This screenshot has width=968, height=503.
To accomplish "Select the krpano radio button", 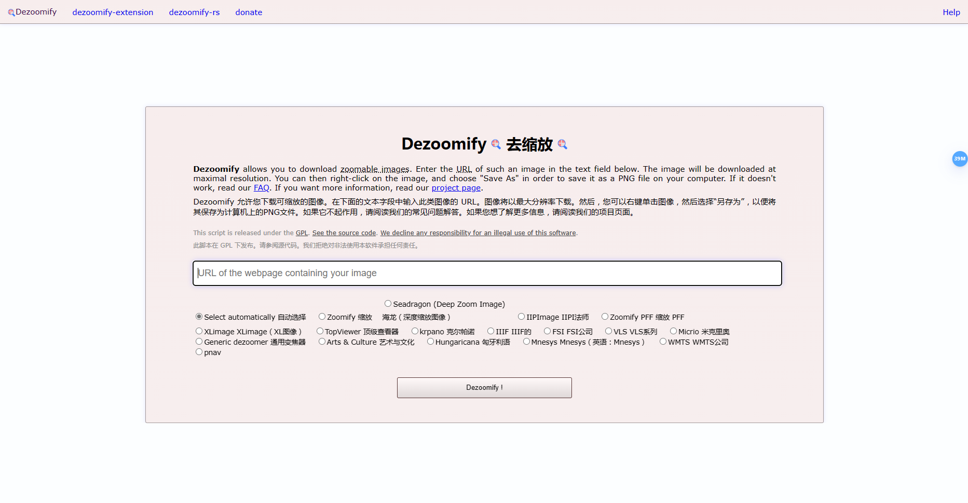I will [x=415, y=331].
